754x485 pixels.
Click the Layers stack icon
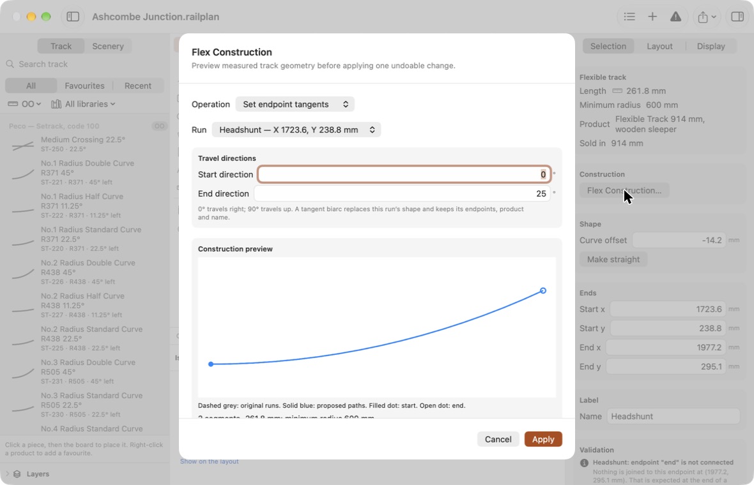tap(17, 474)
